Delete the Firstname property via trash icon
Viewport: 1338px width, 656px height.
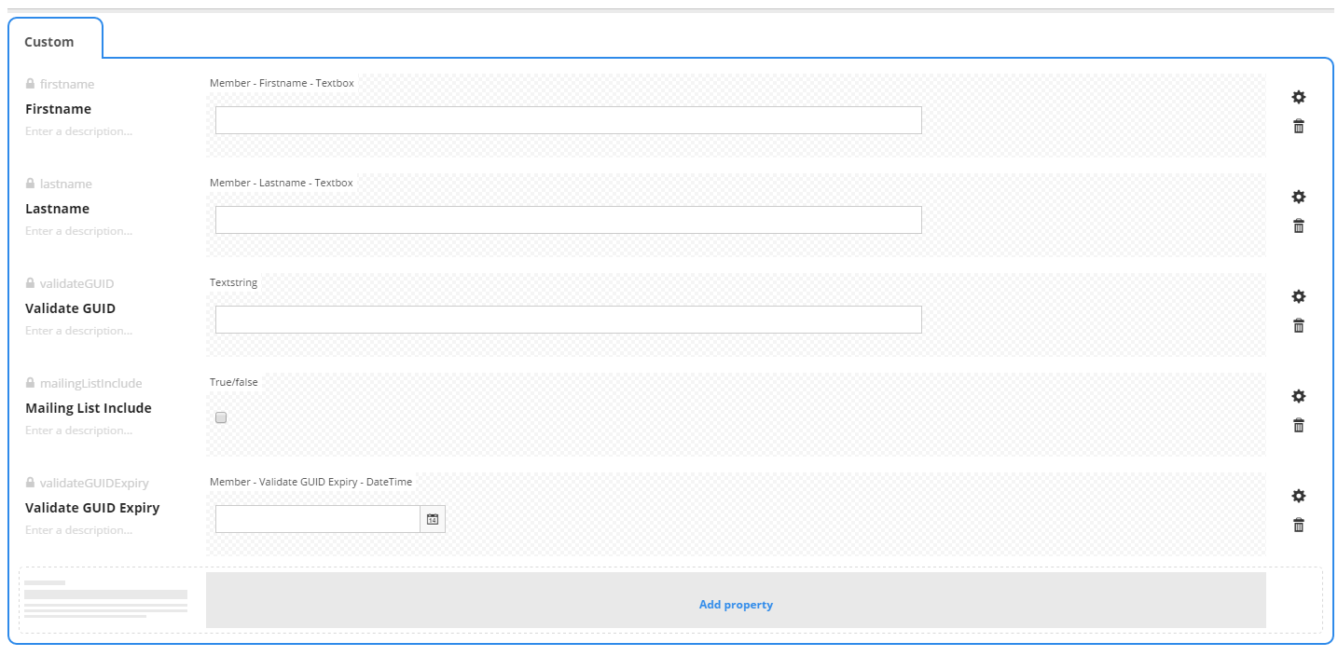[1298, 126]
